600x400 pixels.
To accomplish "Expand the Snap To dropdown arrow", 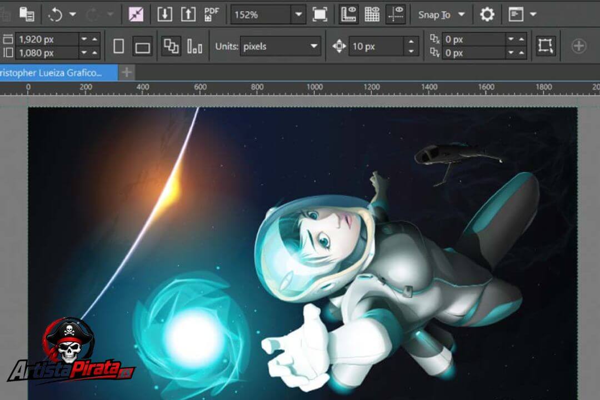I will pos(462,15).
